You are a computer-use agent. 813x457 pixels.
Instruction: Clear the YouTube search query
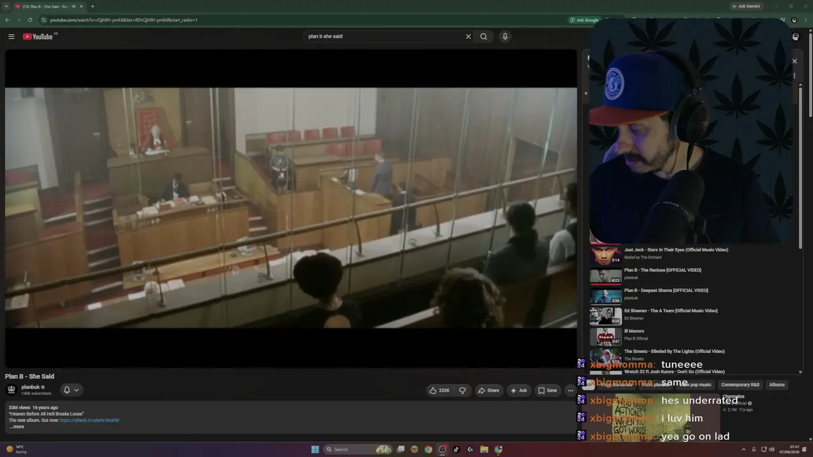pyautogui.click(x=468, y=37)
